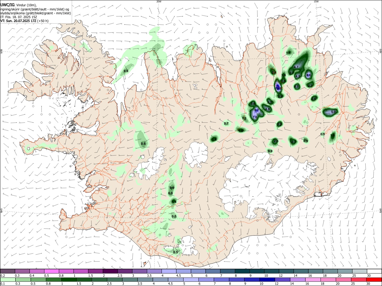Click the 'VT: Sun. 20.07.2025 17Z (+50 h)' line
This screenshot has width=382, height=286.
(x=24, y=21)
